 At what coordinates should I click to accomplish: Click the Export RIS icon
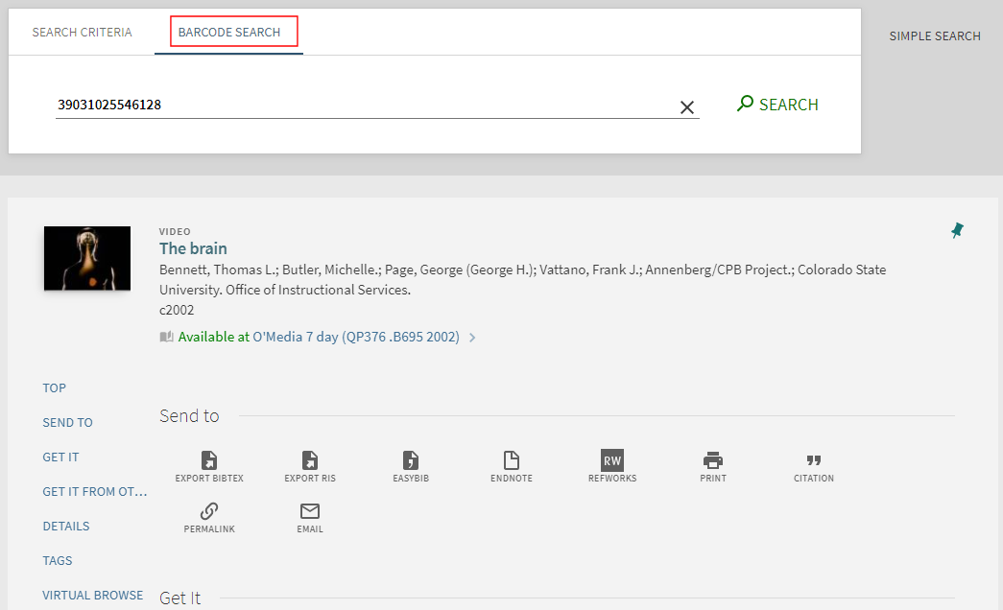coord(310,461)
